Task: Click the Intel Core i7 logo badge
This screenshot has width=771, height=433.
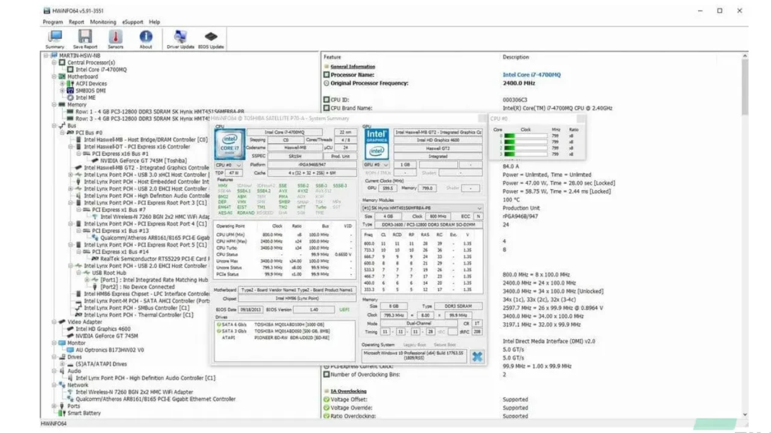Action: pos(229,144)
